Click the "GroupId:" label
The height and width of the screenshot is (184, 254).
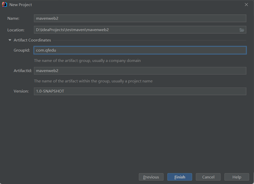point(22,50)
